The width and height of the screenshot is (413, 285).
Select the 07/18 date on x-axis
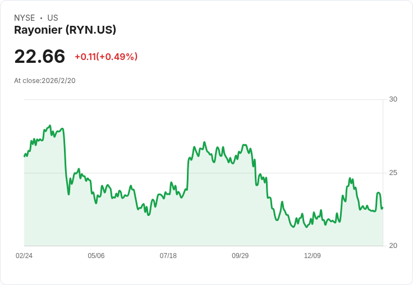168,256
